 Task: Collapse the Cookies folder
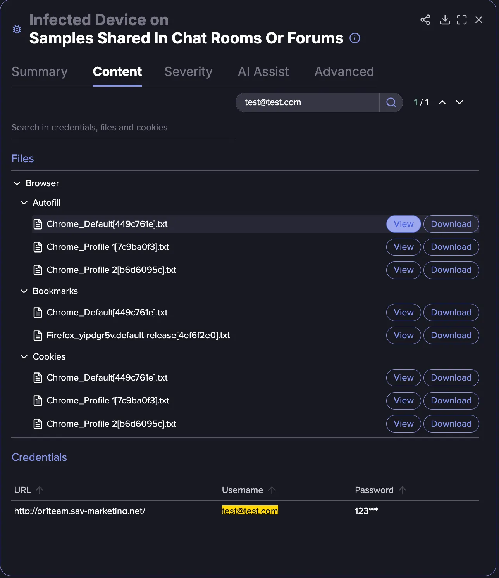(24, 356)
